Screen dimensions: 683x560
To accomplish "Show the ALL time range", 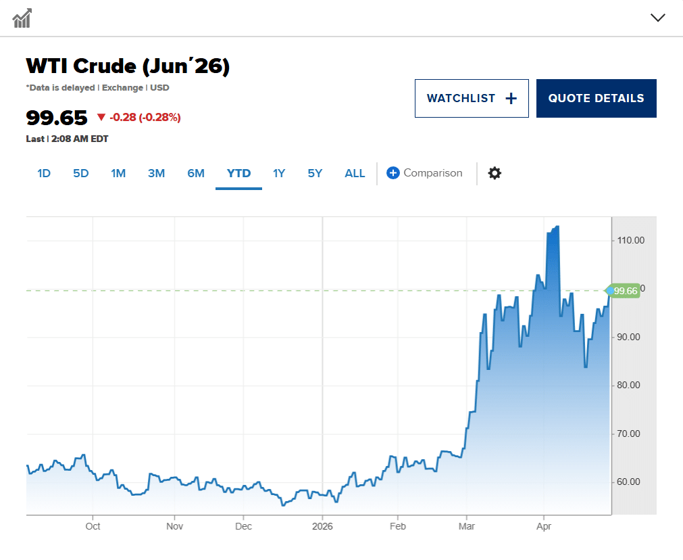I will [354, 173].
